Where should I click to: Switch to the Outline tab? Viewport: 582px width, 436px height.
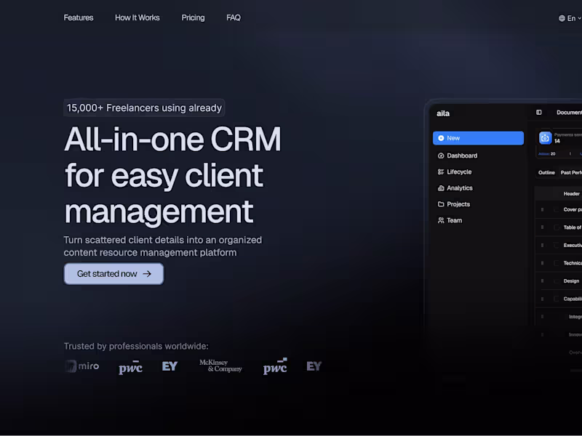(x=546, y=172)
